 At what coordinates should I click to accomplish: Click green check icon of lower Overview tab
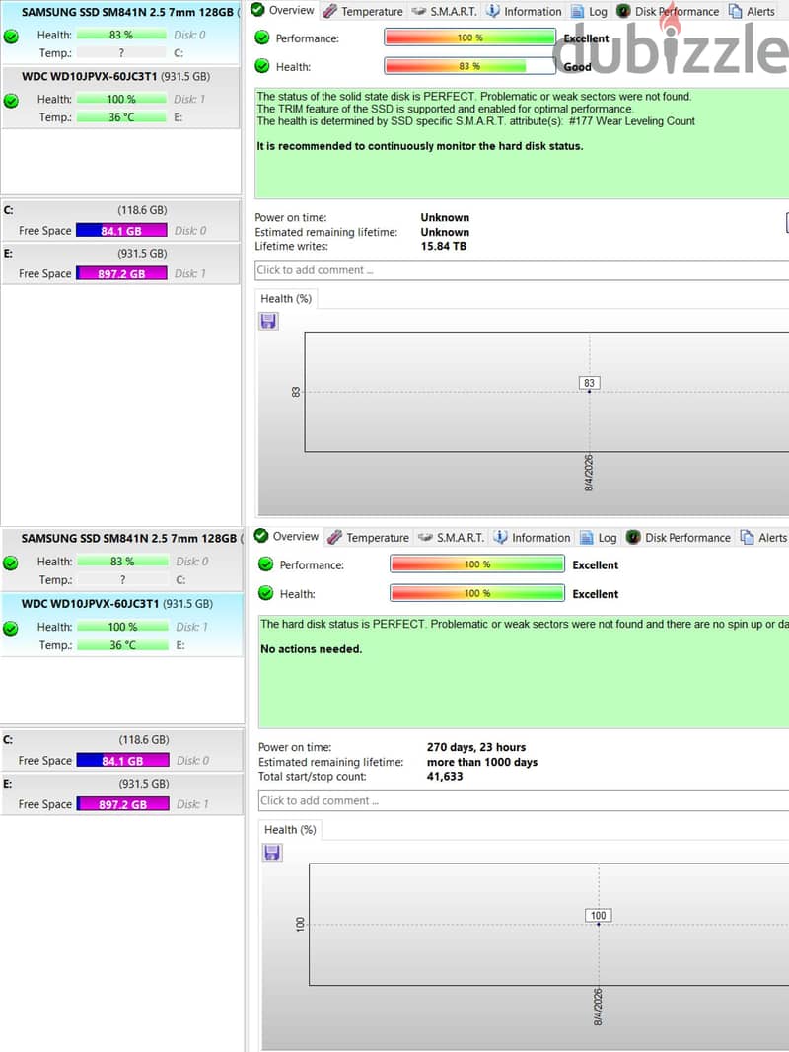[x=261, y=536]
